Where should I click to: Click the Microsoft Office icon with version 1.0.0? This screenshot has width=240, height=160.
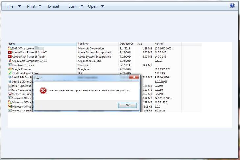pyautogui.click(x=10, y=107)
